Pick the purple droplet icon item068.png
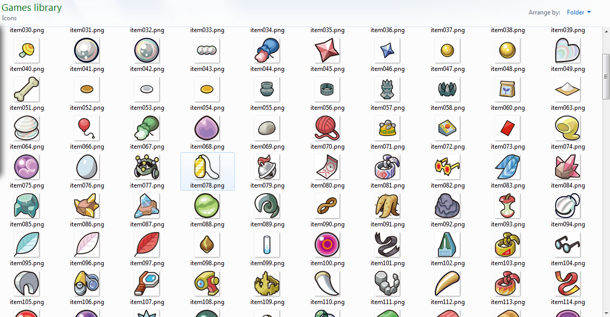 [207, 128]
